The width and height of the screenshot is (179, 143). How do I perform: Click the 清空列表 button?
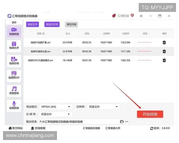click(72, 24)
